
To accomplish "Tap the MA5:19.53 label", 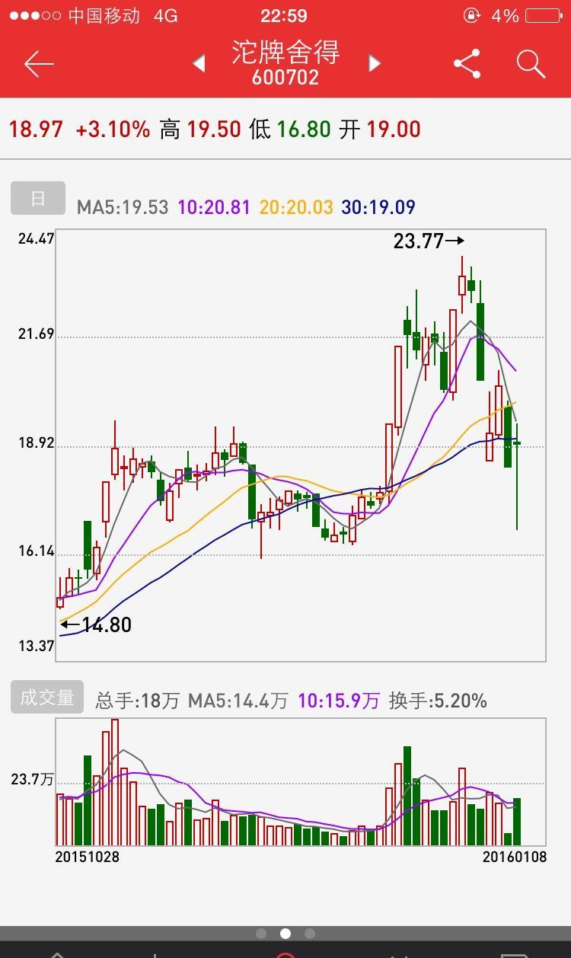I will click(123, 206).
